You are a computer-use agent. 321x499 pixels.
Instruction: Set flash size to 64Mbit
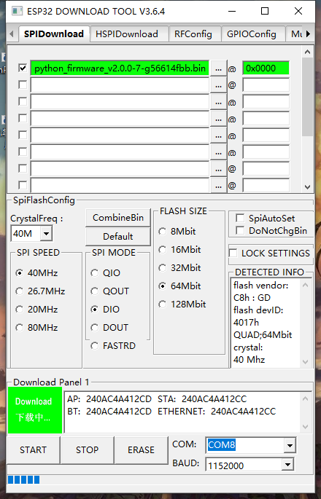179,286
